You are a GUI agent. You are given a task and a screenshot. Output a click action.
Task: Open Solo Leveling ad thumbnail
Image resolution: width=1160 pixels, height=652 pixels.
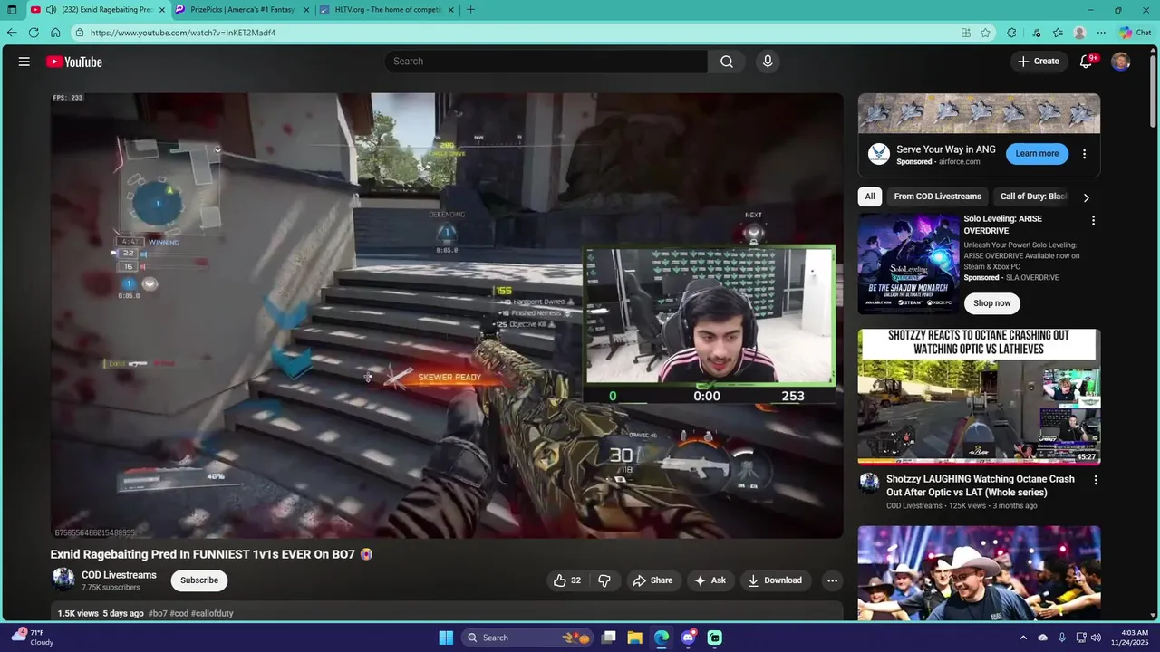(x=908, y=264)
